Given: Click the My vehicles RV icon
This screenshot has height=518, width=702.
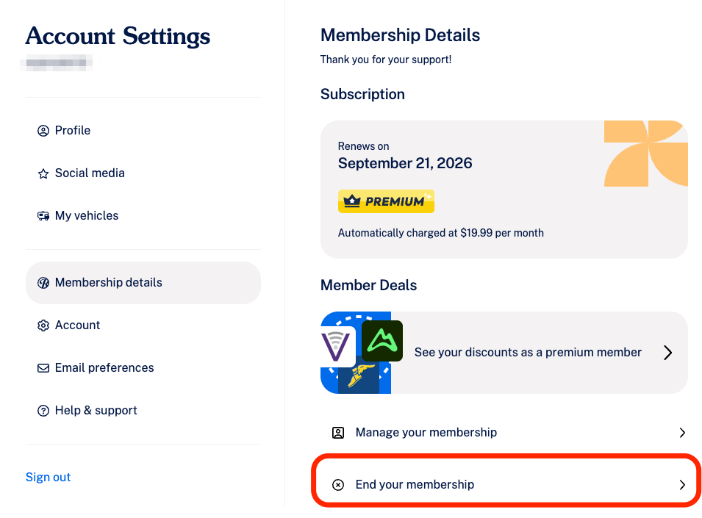Looking at the screenshot, I should pyautogui.click(x=43, y=216).
